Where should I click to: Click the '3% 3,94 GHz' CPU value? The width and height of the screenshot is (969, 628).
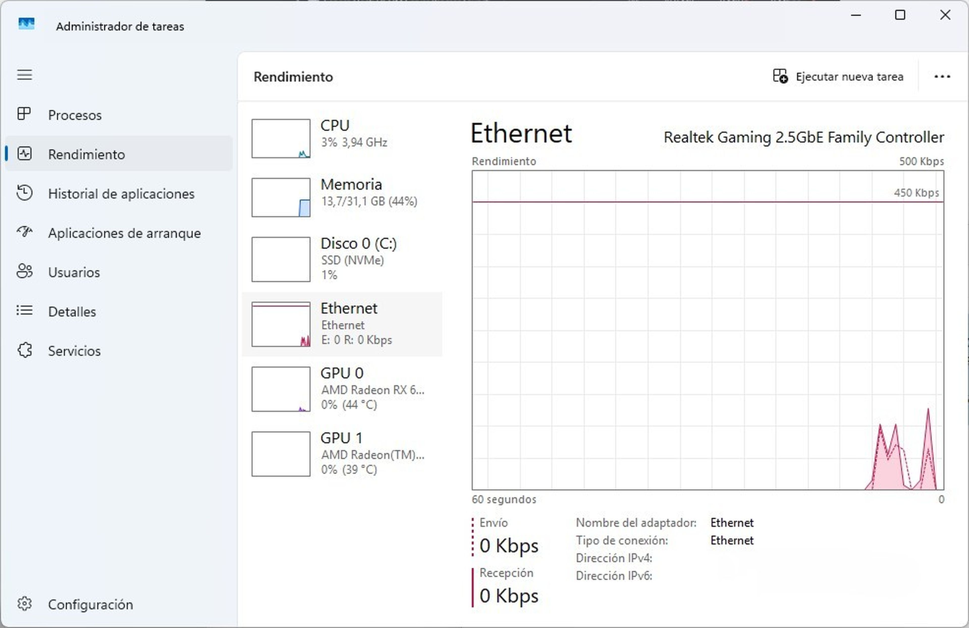tap(354, 143)
